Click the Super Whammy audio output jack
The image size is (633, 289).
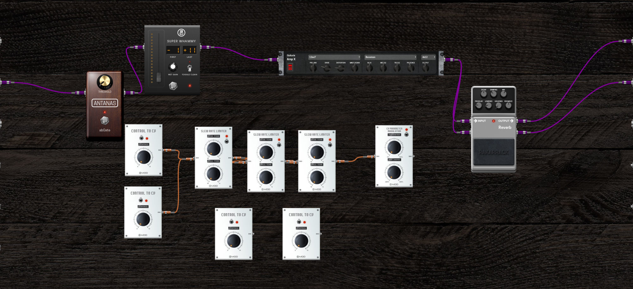click(x=202, y=47)
